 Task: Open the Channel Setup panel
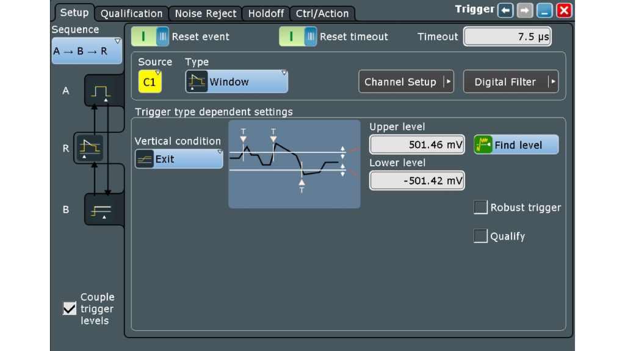click(x=406, y=81)
